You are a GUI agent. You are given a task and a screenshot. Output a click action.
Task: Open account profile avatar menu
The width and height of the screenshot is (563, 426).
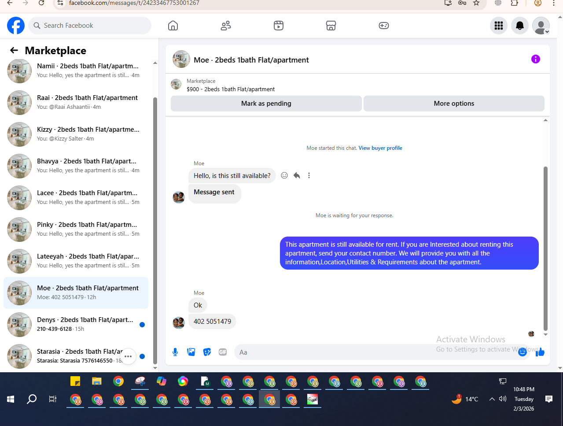click(x=541, y=26)
